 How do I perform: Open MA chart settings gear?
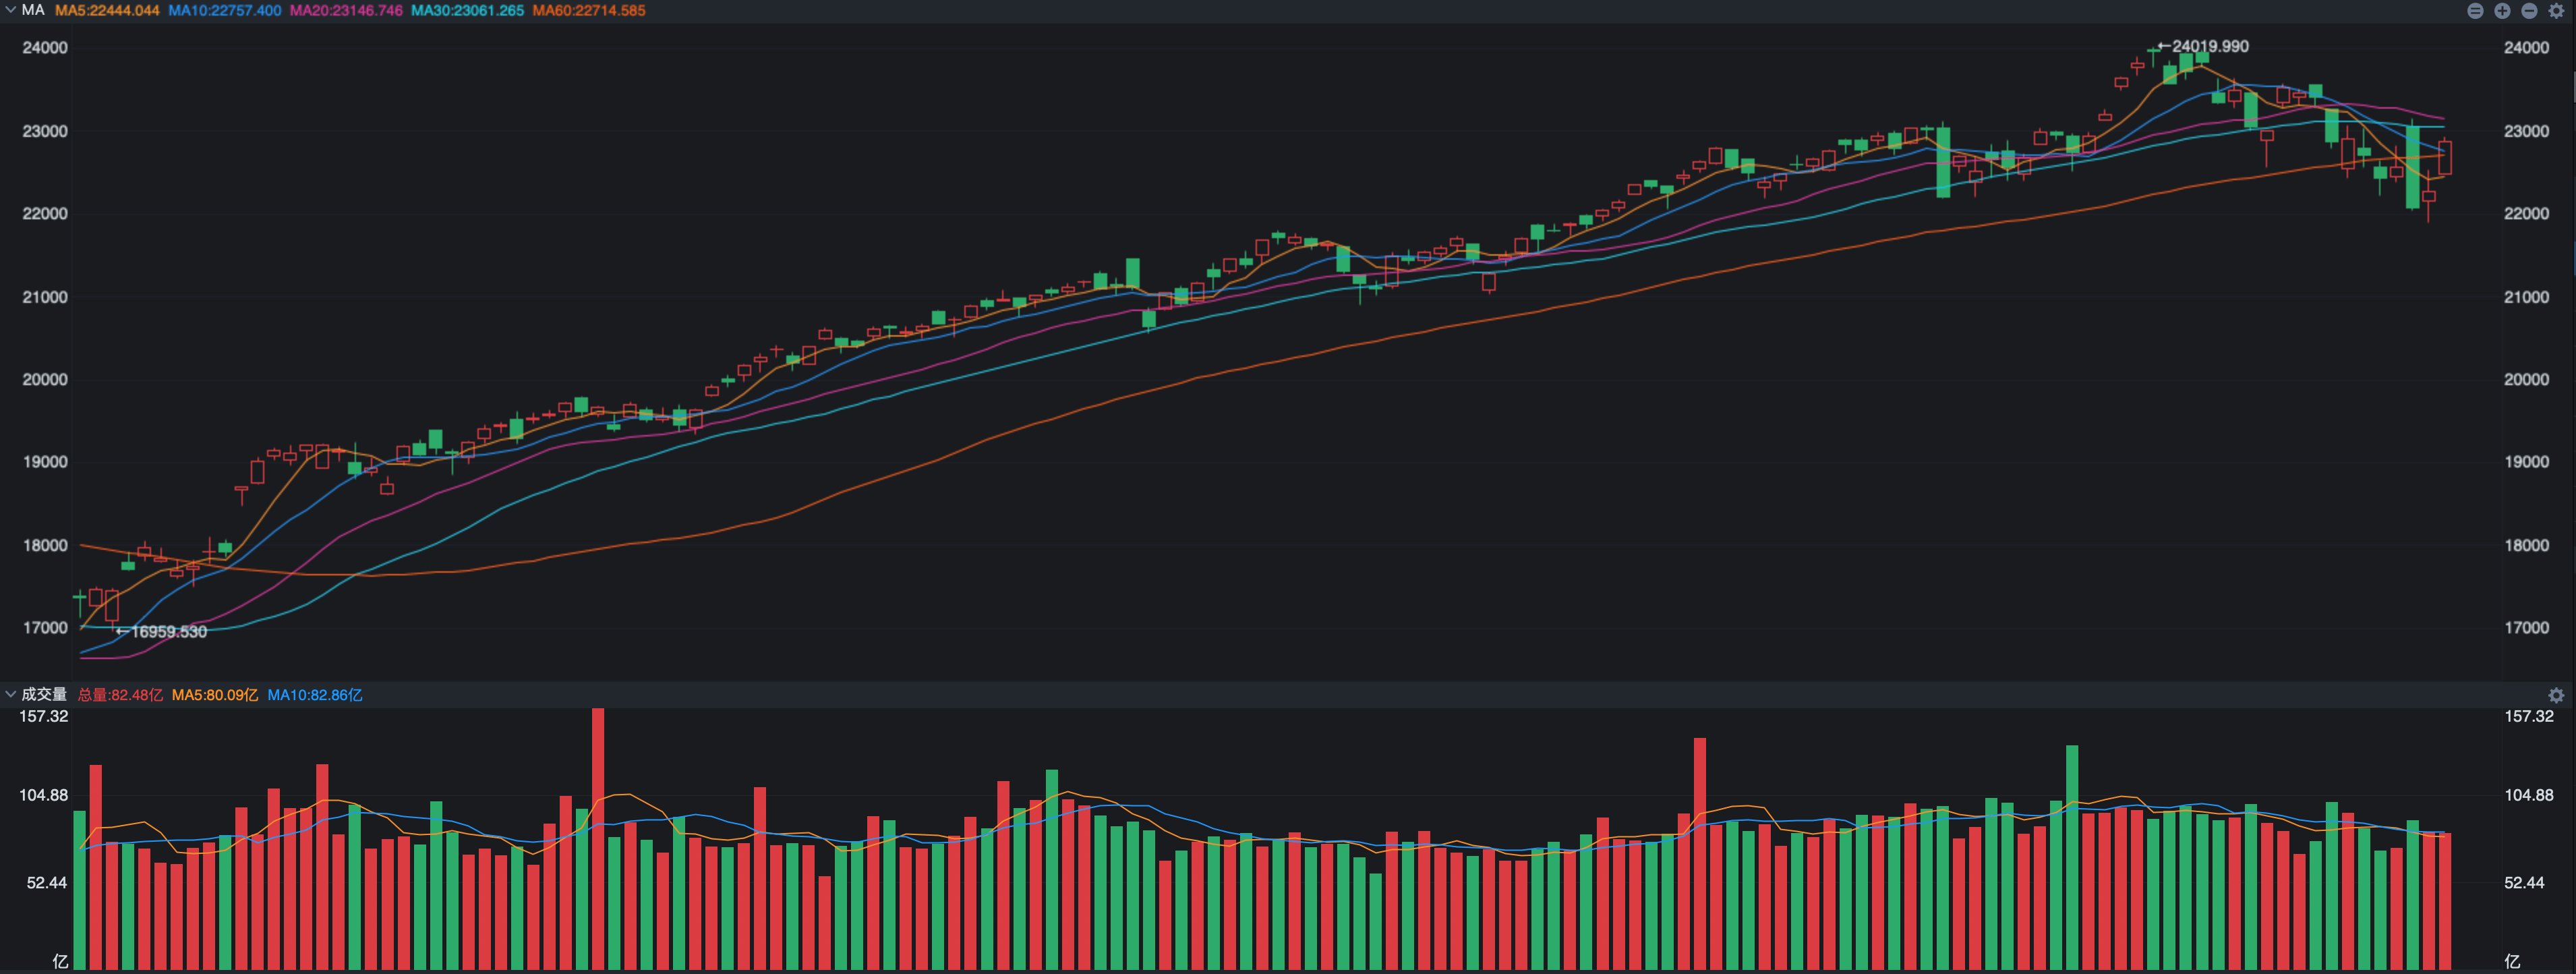click(x=2556, y=11)
